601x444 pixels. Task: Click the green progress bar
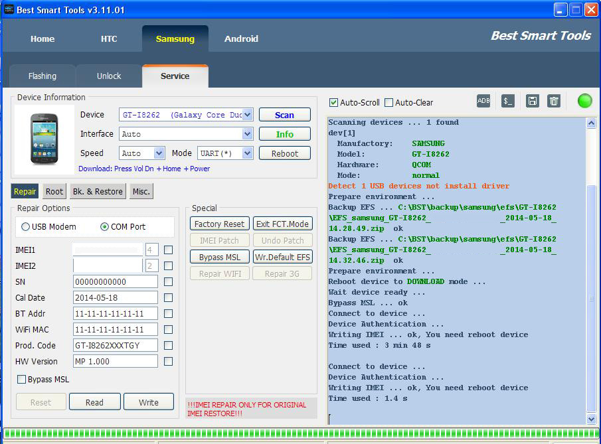[x=301, y=433]
